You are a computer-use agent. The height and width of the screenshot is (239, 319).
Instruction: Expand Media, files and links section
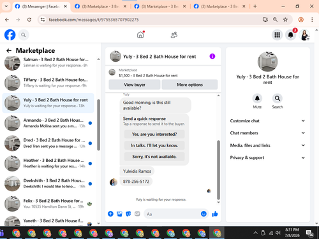(267, 145)
